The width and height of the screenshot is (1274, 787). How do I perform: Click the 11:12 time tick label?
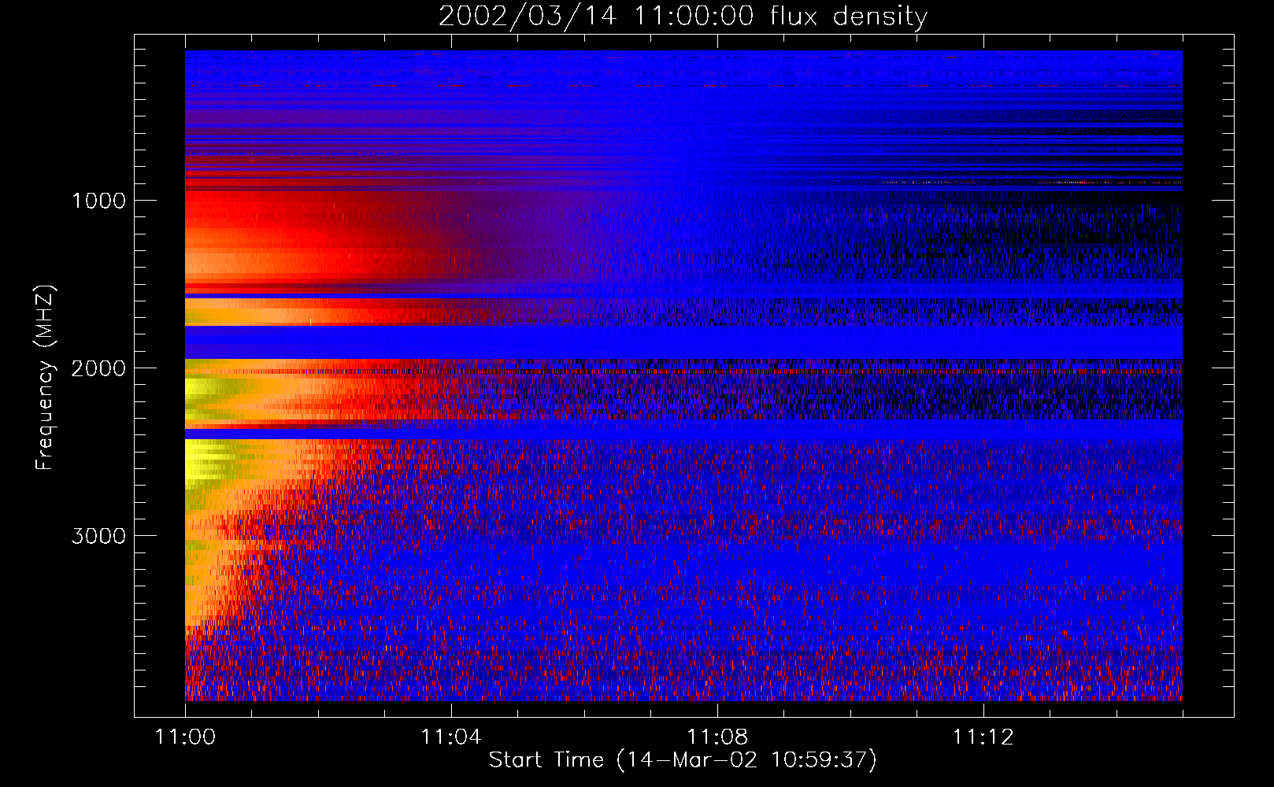coord(983,737)
